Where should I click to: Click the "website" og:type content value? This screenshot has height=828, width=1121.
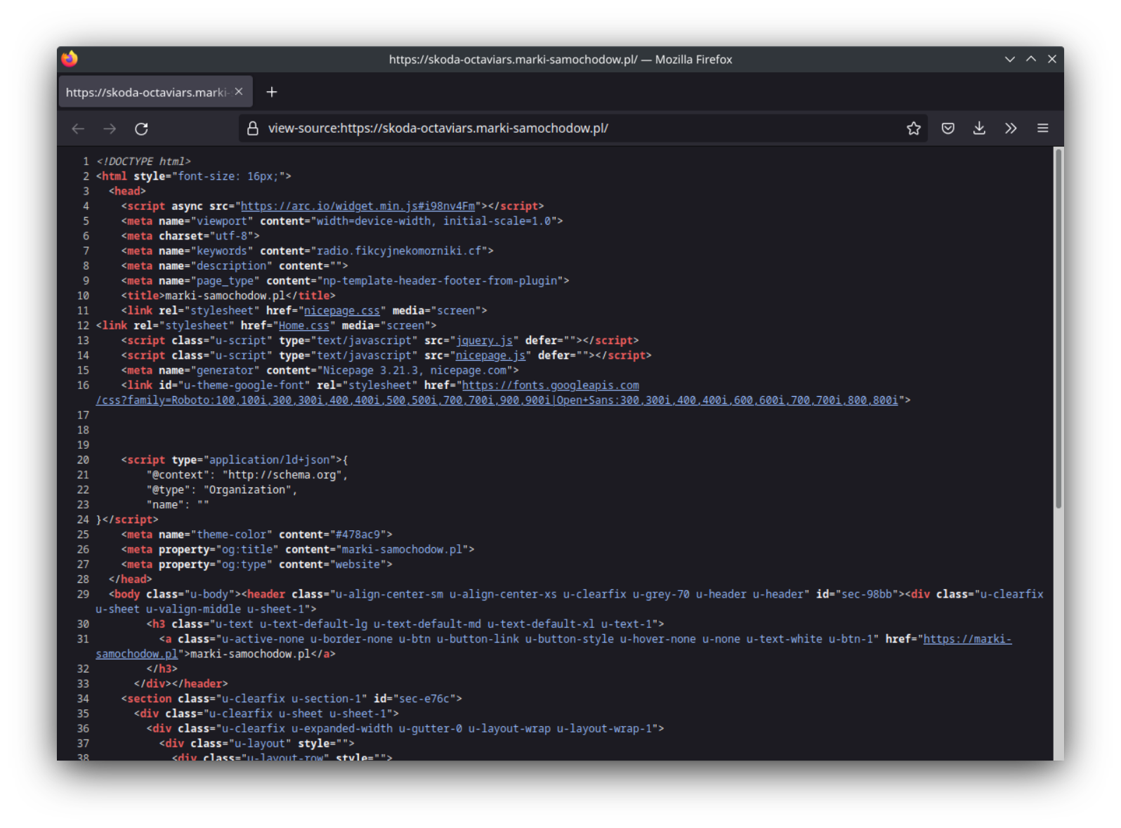click(358, 565)
